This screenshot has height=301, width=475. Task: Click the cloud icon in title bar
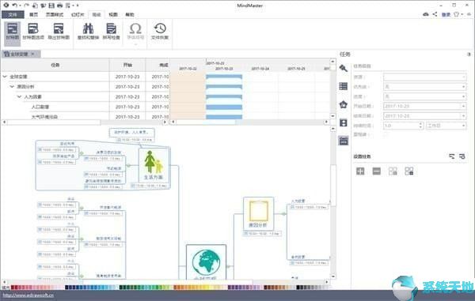[x=426, y=14]
